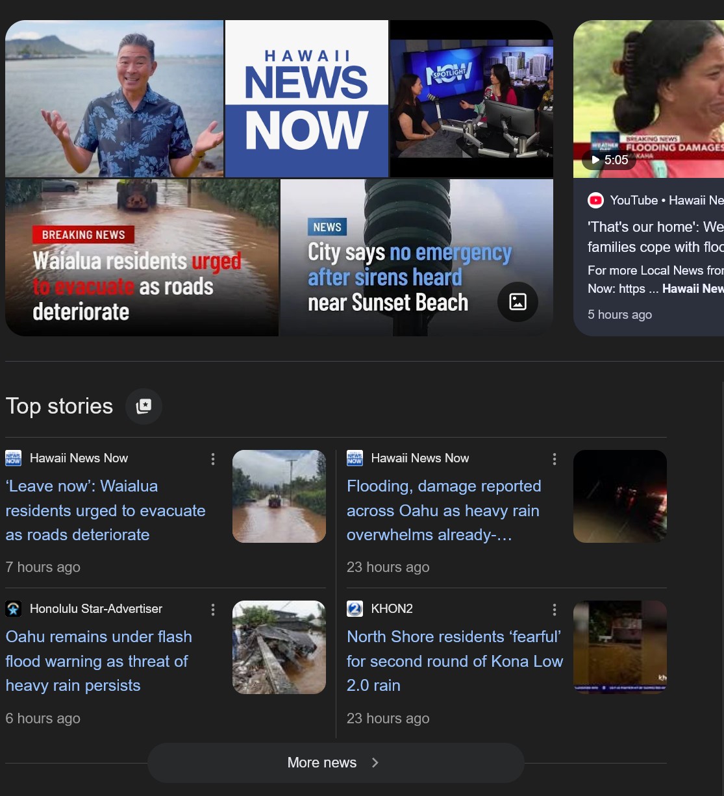
Task: Open ''Leave now': Waialua residents urged to evacuate' headline
Action: click(105, 511)
